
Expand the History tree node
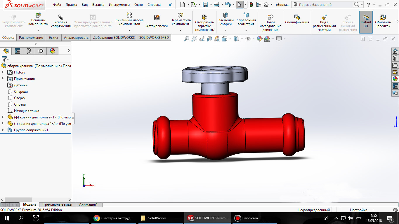pos(3,72)
